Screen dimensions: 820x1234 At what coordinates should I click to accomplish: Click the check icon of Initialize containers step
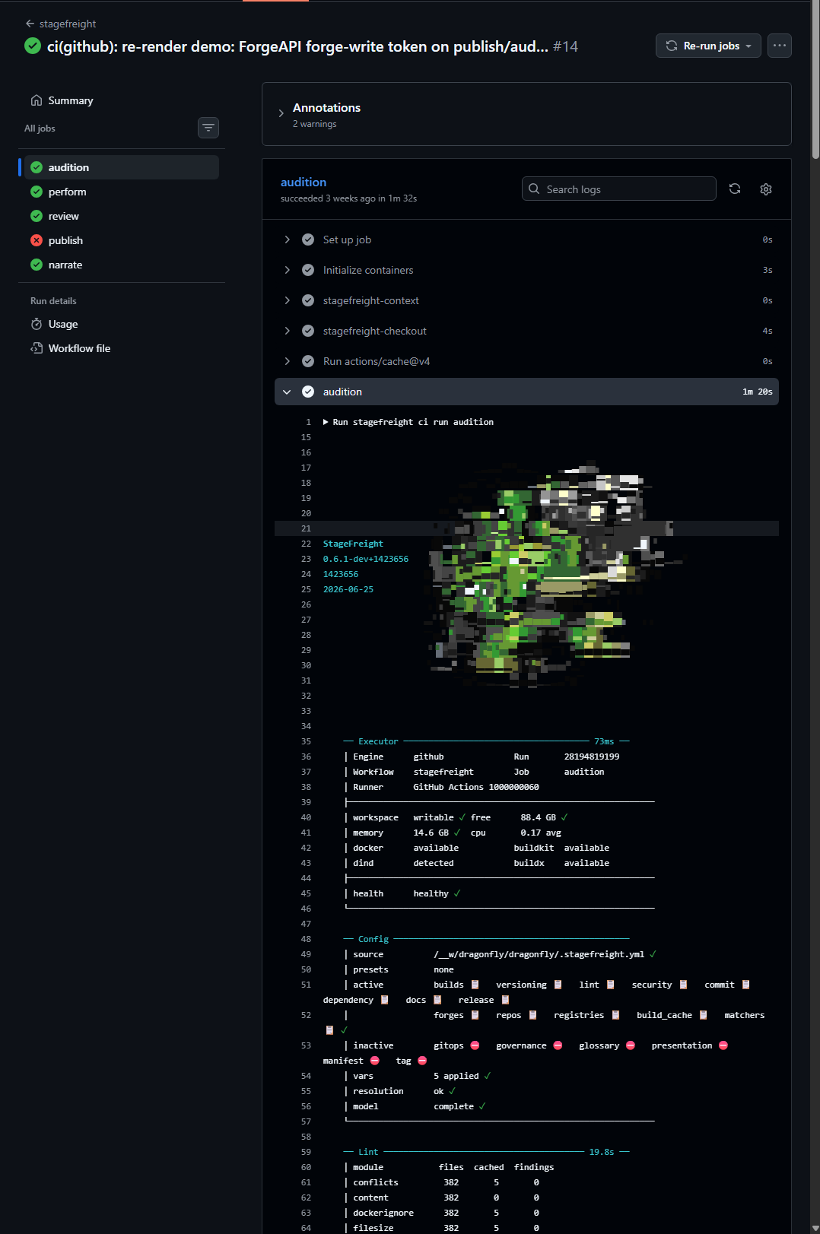308,270
